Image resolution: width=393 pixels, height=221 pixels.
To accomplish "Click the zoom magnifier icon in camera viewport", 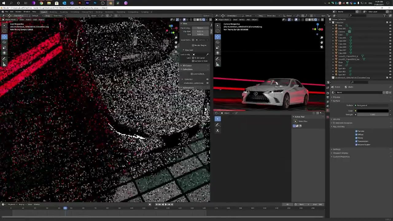I will (x=321, y=38).
